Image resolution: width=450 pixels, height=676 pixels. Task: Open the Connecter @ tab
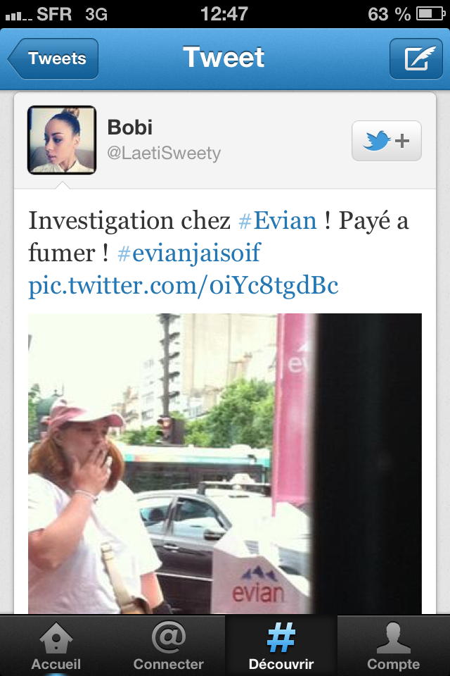click(x=168, y=645)
